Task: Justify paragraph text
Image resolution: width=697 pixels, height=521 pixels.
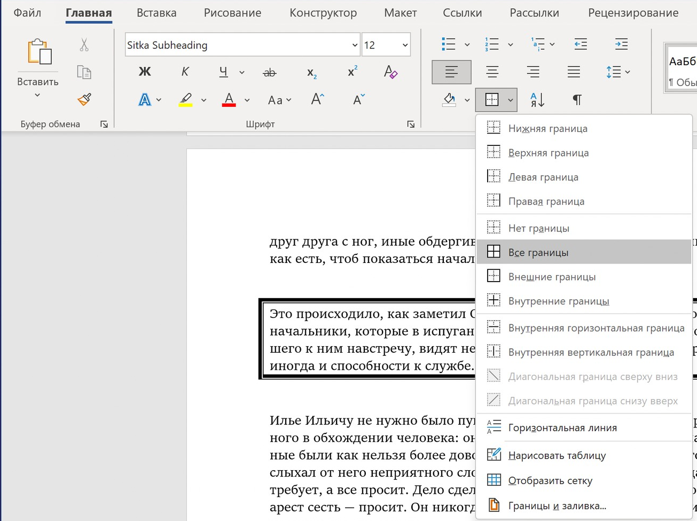Action: [x=574, y=72]
